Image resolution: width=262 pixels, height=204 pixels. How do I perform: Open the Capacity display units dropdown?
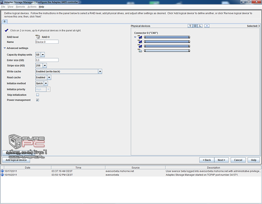(43, 54)
